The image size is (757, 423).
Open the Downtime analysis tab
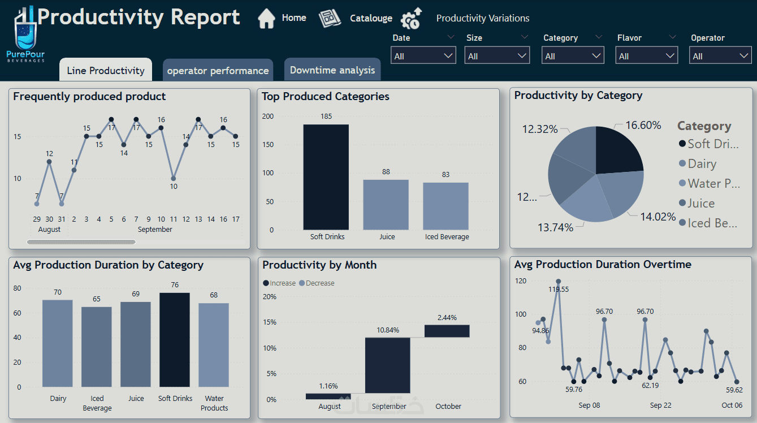click(332, 70)
